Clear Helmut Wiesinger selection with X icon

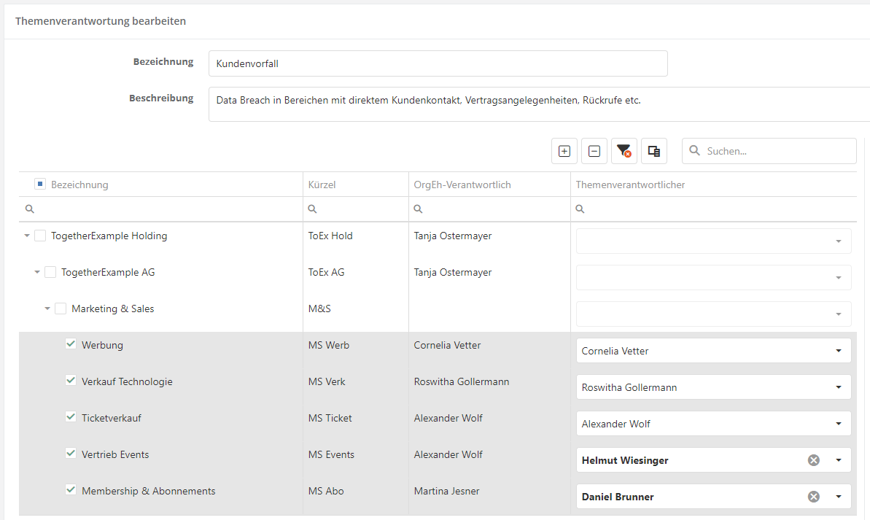coord(814,460)
